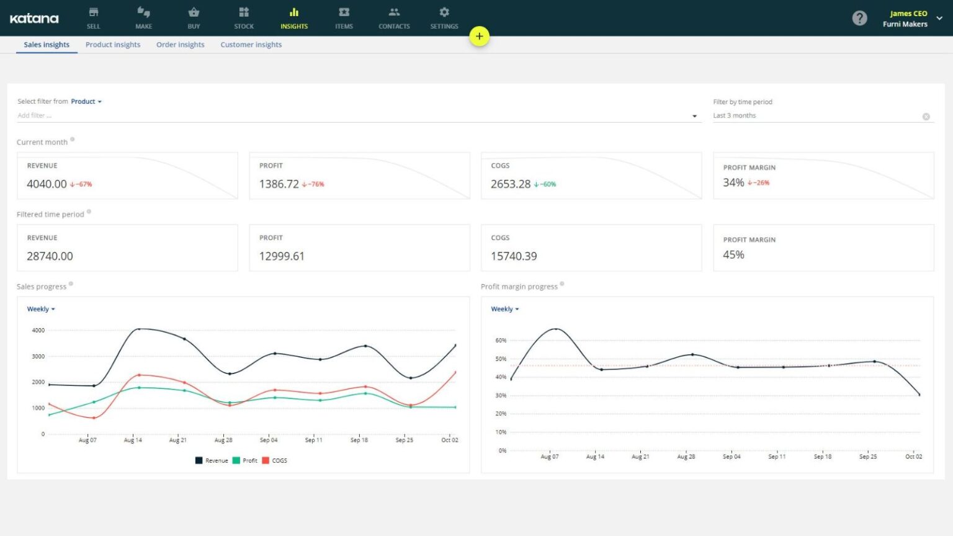This screenshot has width=953, height=536.
Task: Toggle the COGS legend in sales chart
Action: coord(275,460)
